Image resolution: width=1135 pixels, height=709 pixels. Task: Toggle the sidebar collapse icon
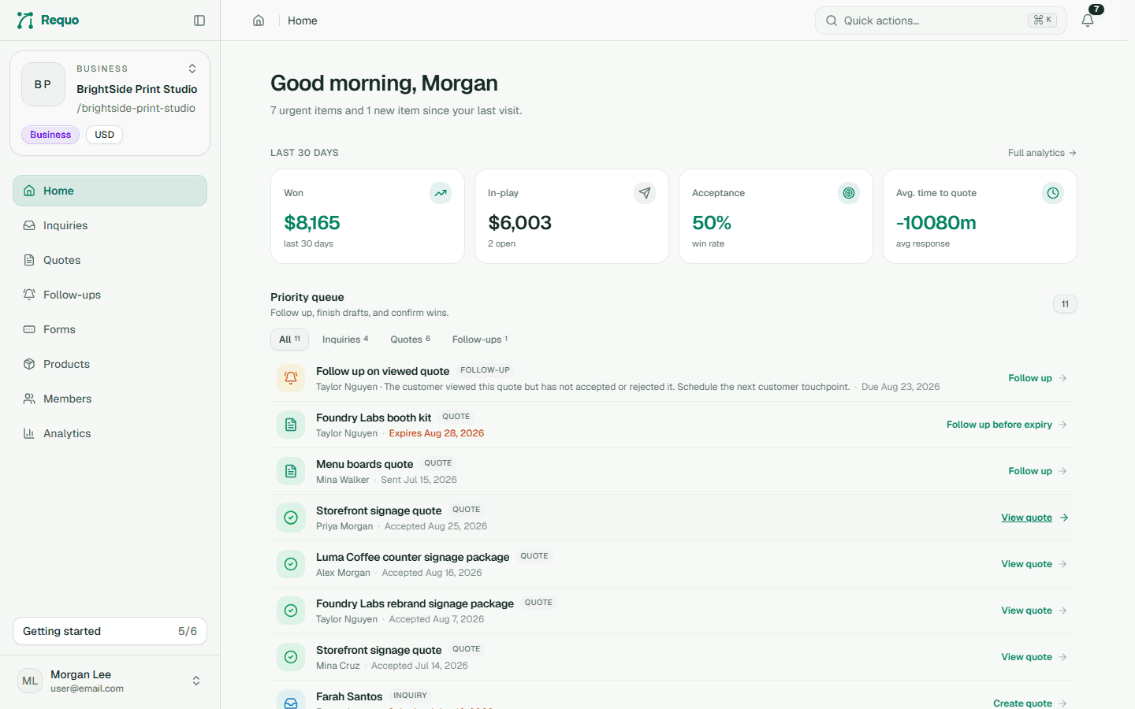pos(199,20)
